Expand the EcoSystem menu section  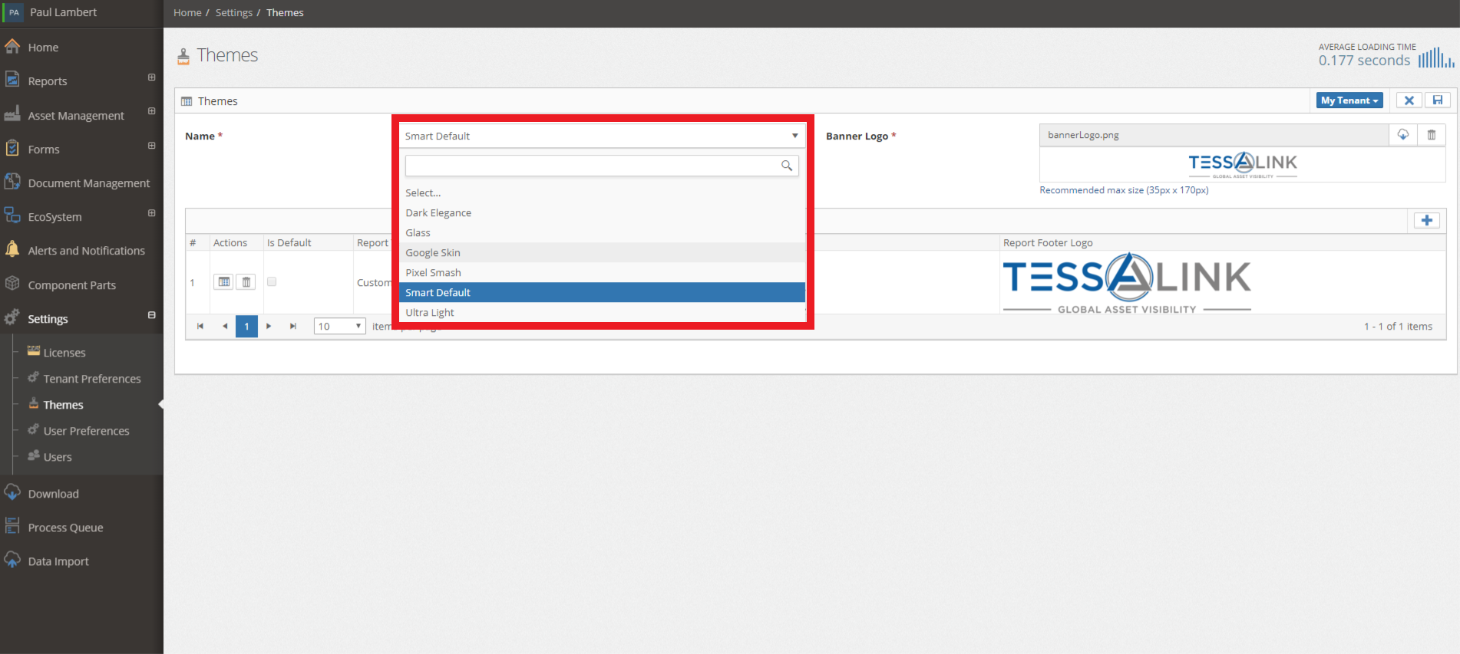pyautogui.click(x=151, y=213)
